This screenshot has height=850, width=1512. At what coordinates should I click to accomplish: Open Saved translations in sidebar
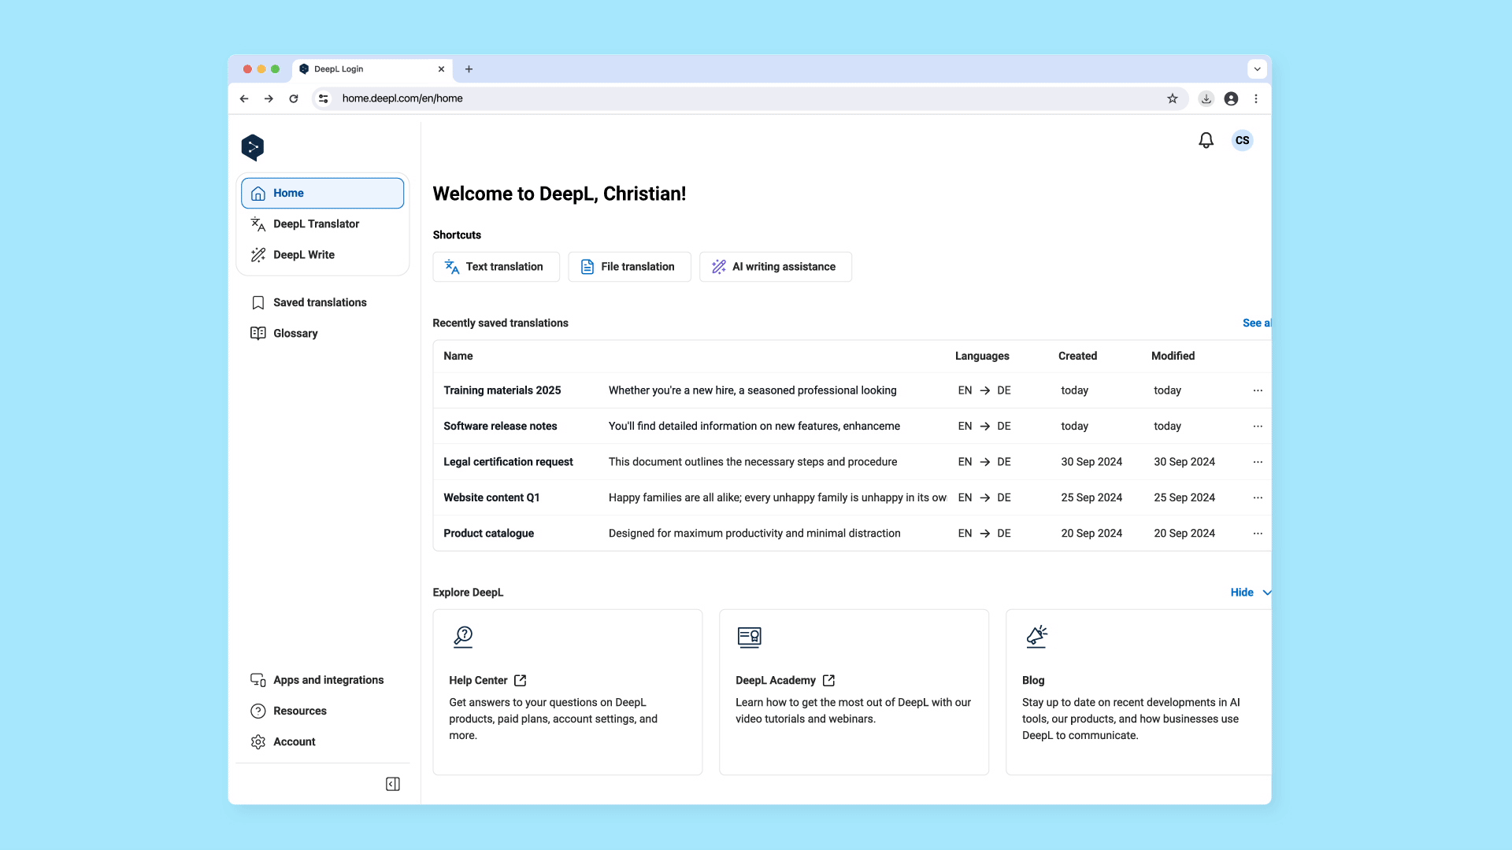click(x=320, y=302)
